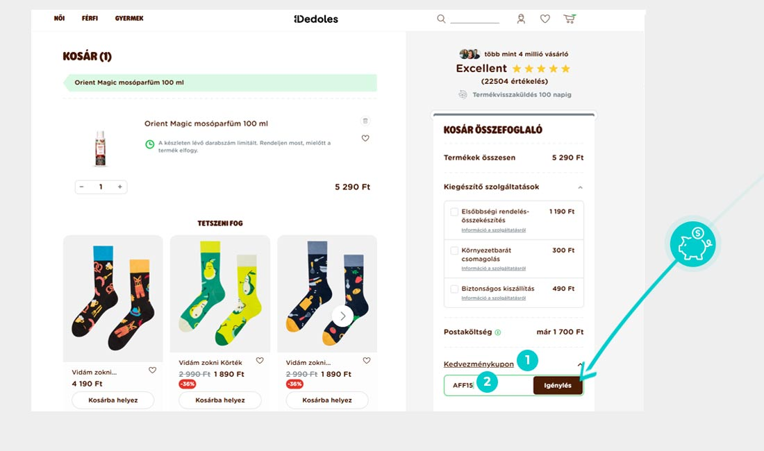Show next recommended socks with arrow
The height and width of the screenshot is (451, 764).
point(342,316)
